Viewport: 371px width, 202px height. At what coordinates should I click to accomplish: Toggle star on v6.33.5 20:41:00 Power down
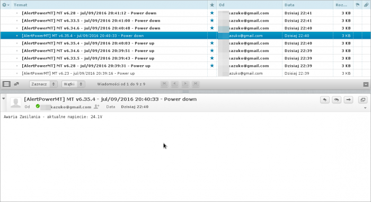pos(212,21)
